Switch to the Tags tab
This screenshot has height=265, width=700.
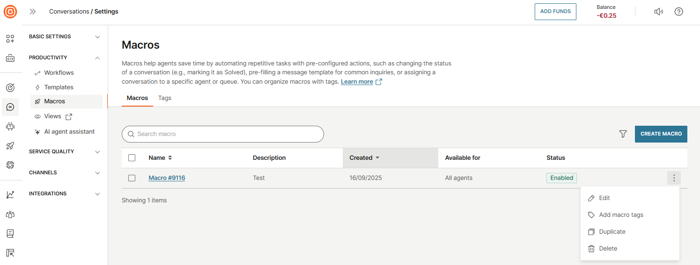pyautogui.click(x=165, y=98)
